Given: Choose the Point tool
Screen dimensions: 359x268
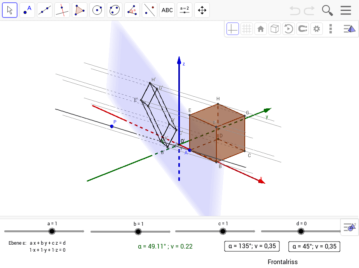Looking at the screenshot, I should [27, 10].
